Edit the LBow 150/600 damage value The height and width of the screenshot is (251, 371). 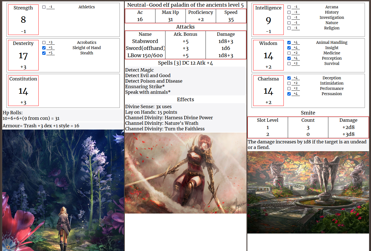point(226,55)
